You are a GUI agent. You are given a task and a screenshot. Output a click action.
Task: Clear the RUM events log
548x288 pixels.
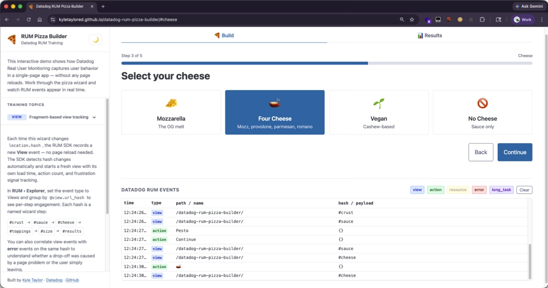click(524, 190)
